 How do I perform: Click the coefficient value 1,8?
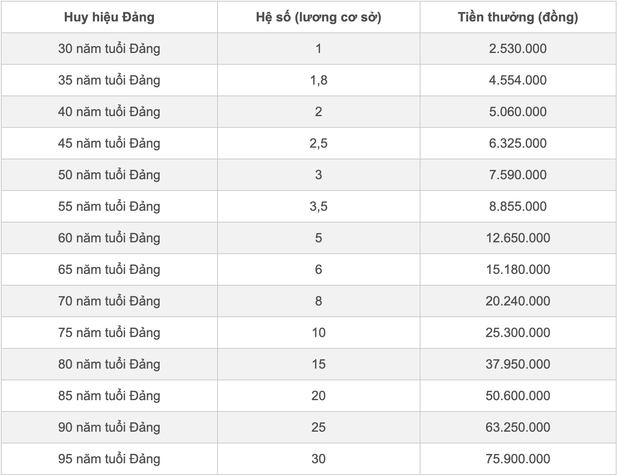pos(318,80)
